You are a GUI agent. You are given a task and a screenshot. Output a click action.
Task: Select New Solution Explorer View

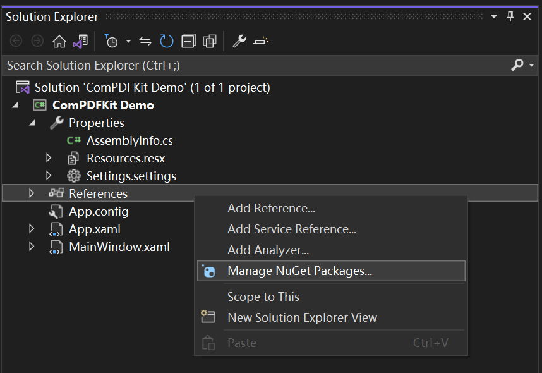[302, 317]
